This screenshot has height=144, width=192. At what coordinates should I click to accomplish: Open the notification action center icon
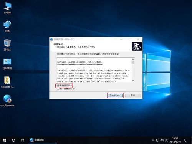pos(186,140)
